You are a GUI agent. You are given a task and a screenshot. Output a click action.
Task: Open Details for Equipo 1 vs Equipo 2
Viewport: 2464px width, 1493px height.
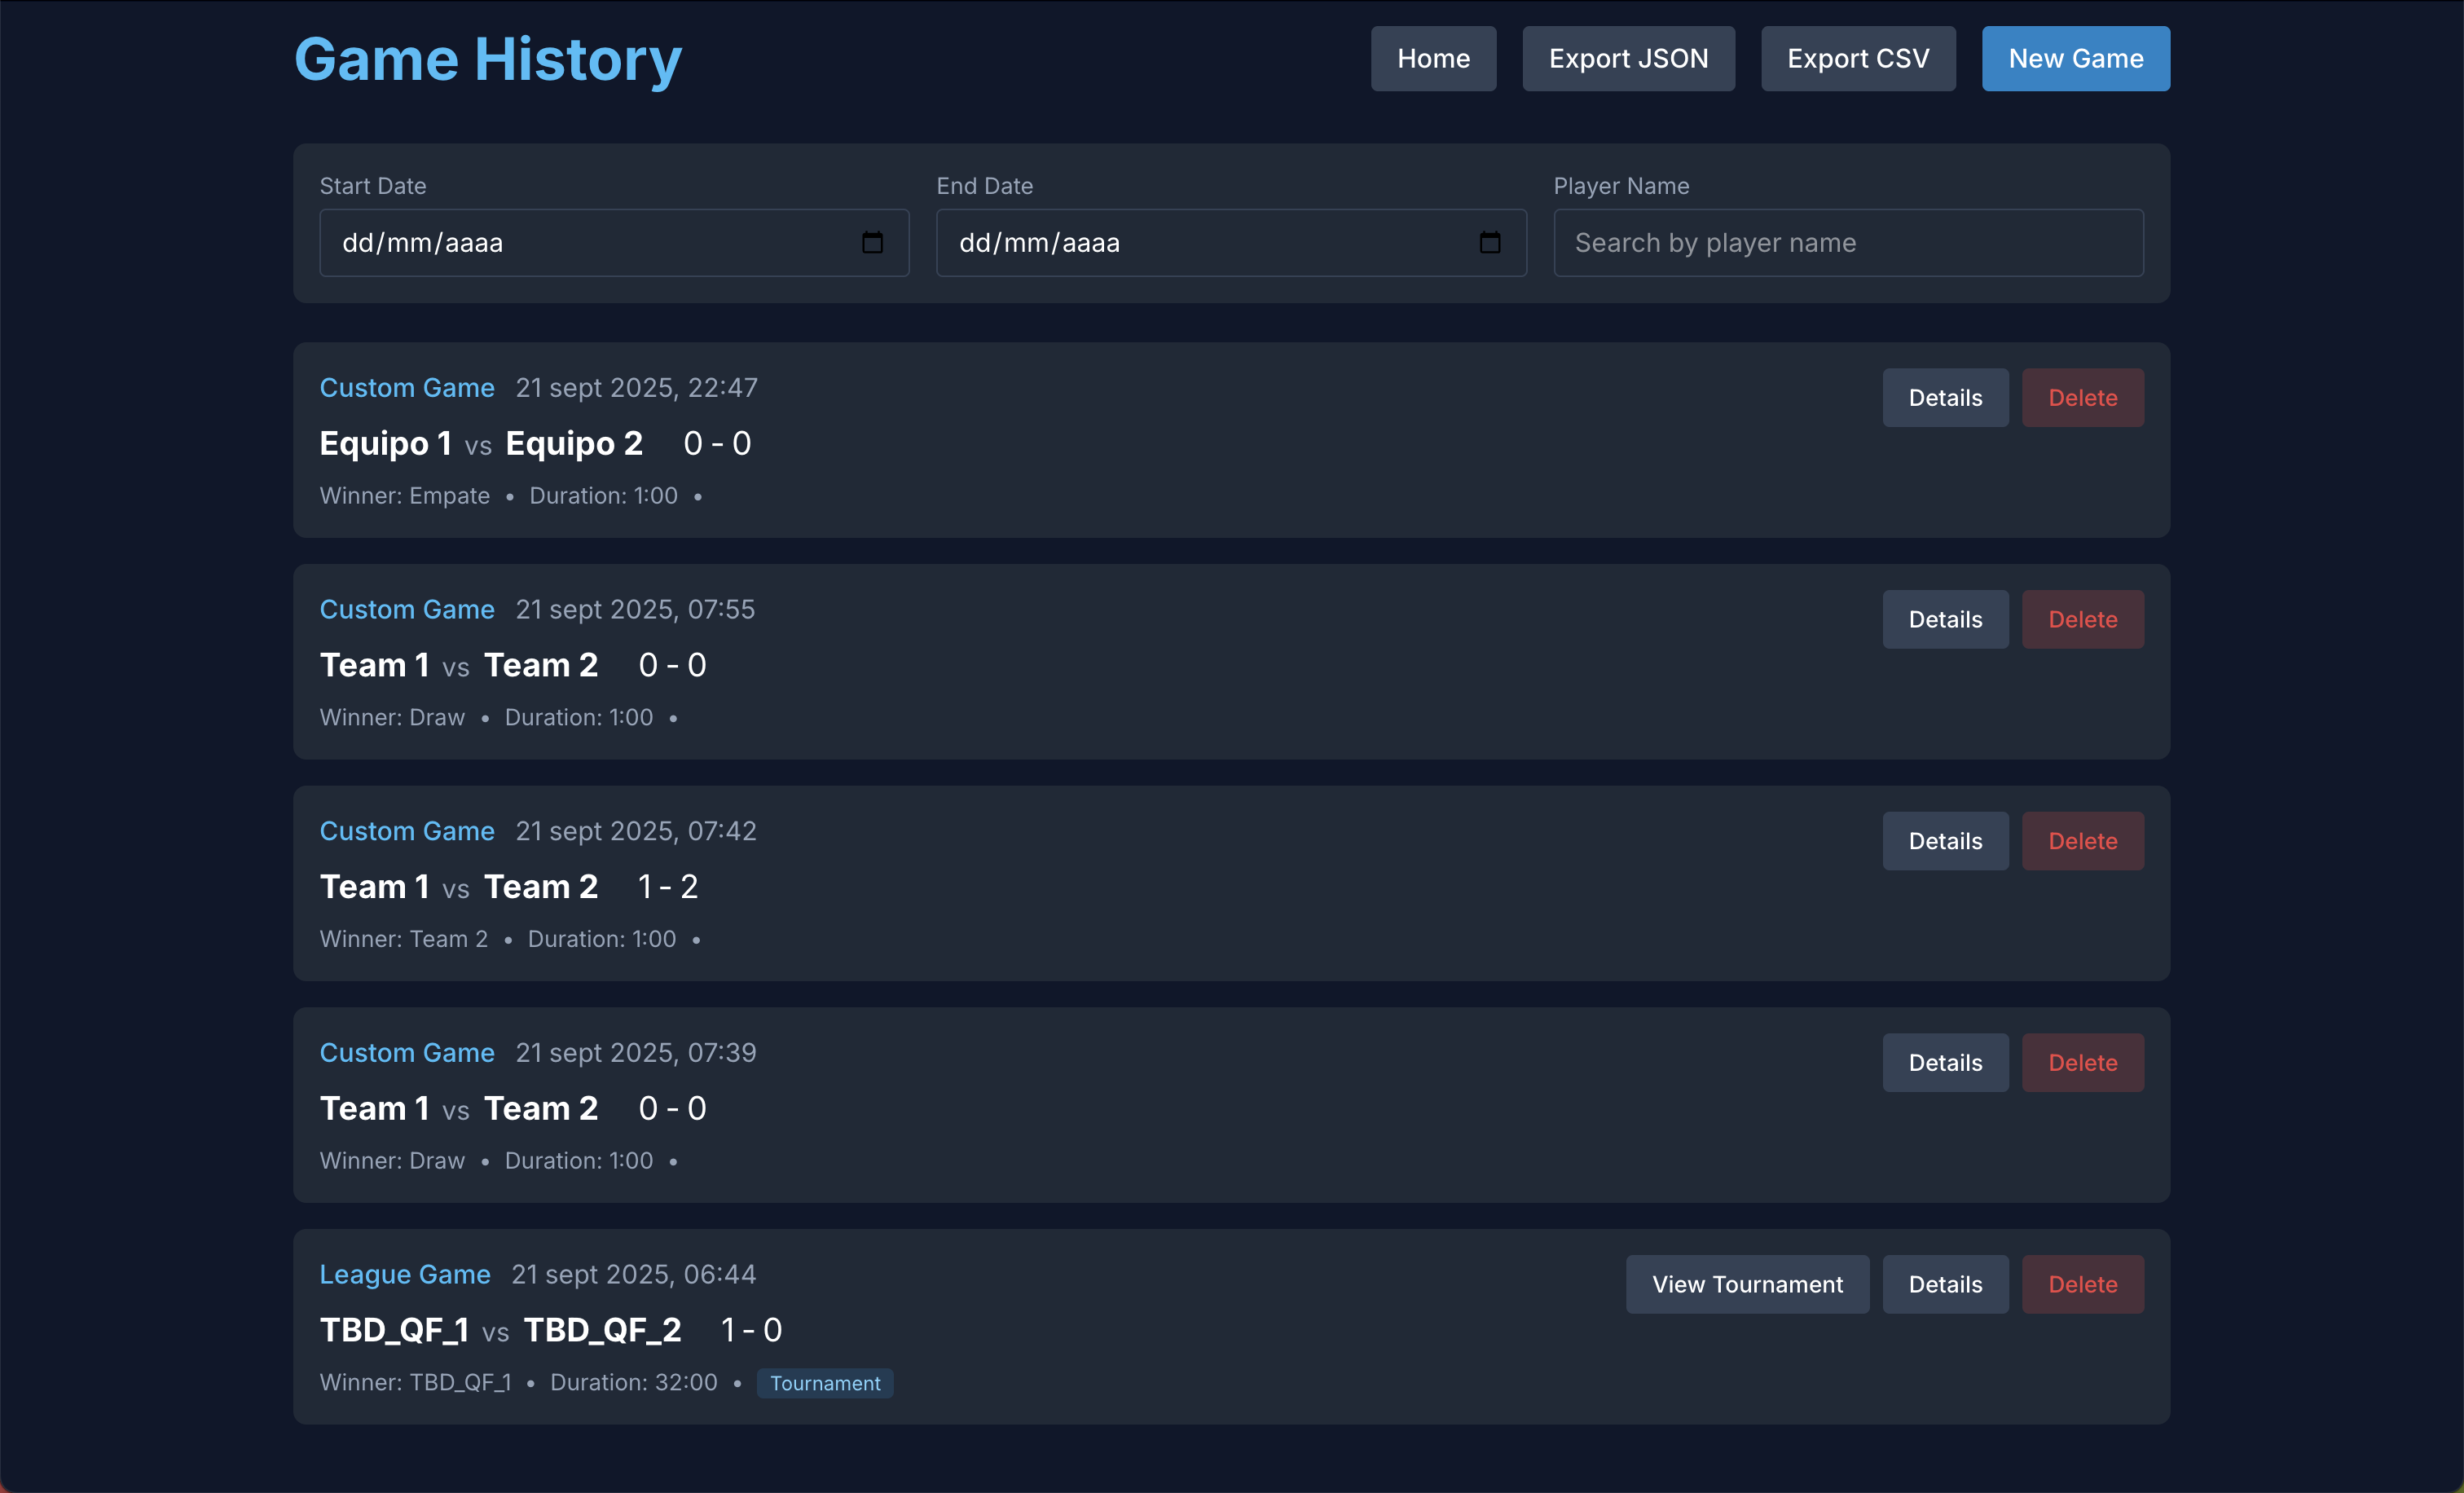coord(1944,397)
